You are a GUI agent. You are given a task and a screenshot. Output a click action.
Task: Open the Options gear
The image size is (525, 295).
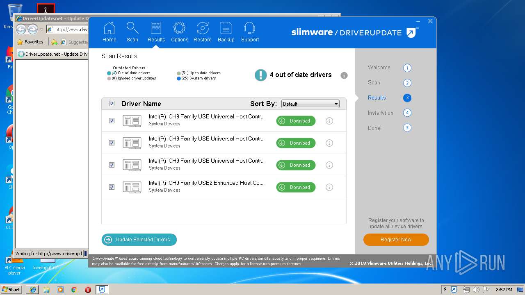coord(180,32)
